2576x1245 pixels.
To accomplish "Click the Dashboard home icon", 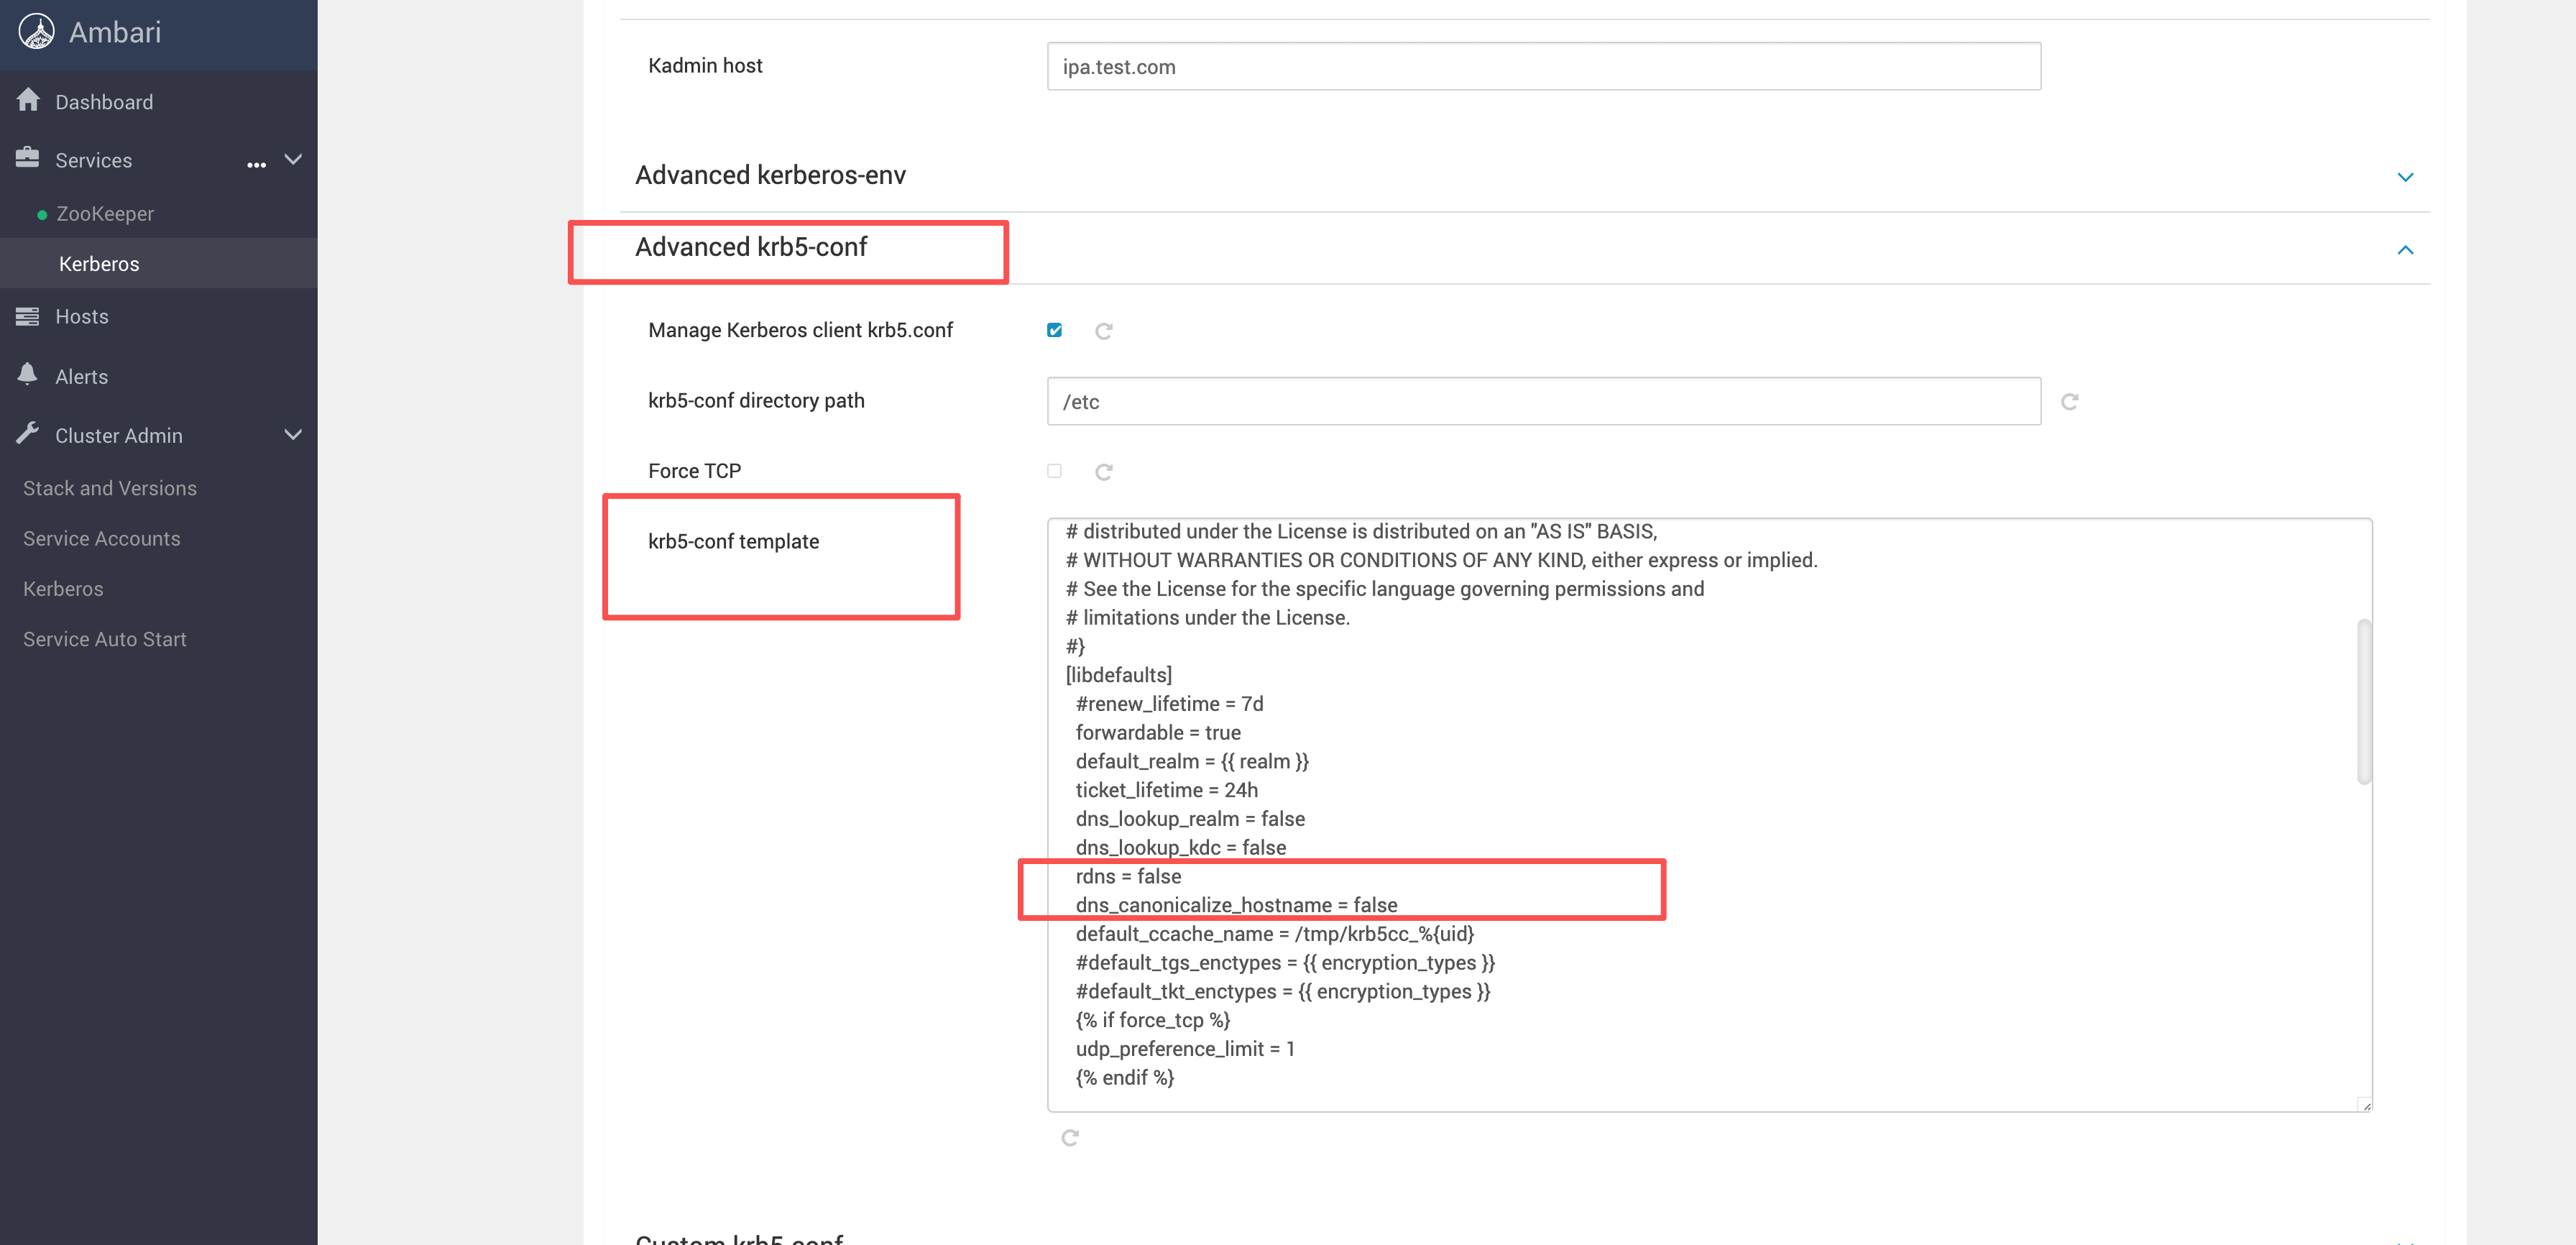I will click(x=28, y=100).
